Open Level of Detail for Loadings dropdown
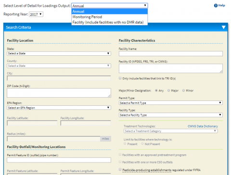Image resolution: width=231 pixels, height=175 pixels. 109,6
